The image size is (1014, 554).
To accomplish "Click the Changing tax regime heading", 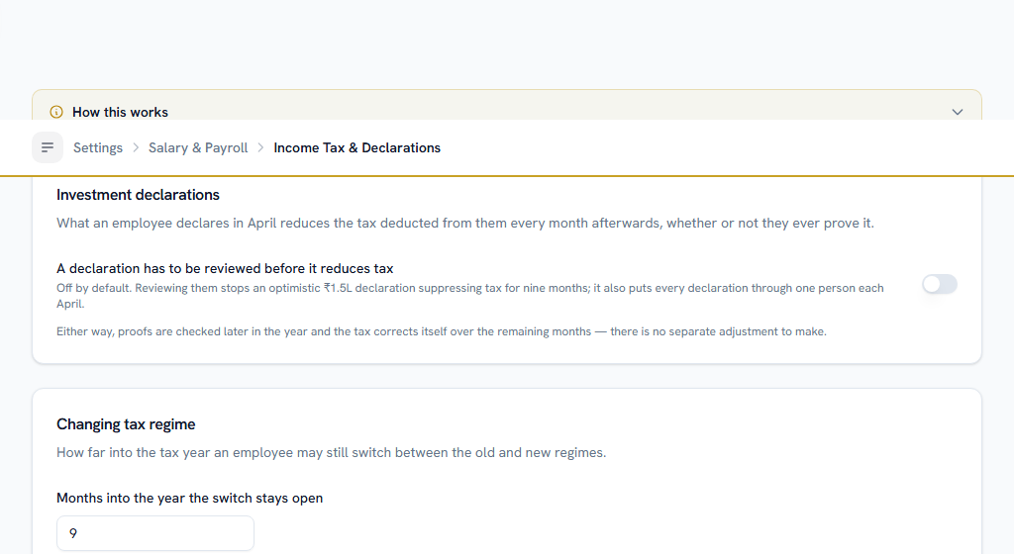I will [x=126, y=424].
